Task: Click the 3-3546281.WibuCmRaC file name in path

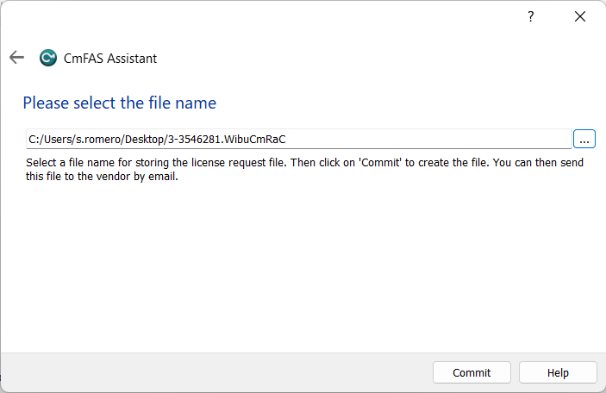Action: (x=248, y=139)
